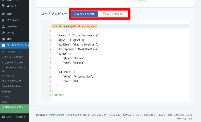201x122 pixels.
Task: Click "BlogPosting" type line
Action: coord(72,40)
